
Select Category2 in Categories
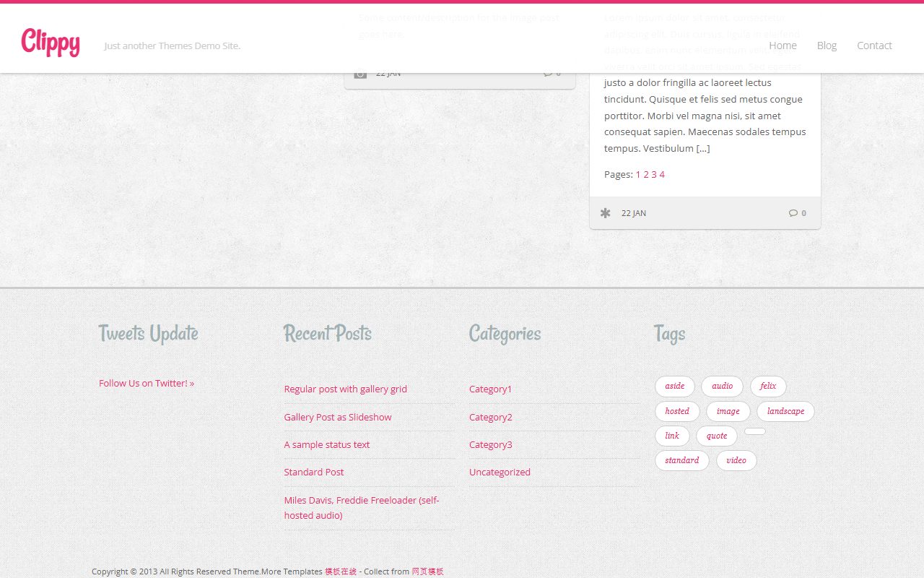pyautogui.click(x=491, y=417)
